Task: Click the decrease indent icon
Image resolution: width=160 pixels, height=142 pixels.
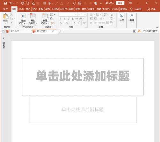Action: (x=91, y=19)
